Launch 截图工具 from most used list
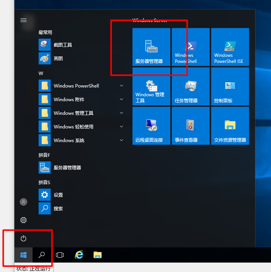The height and width of the screenshot is (272, 271). point(81,45)
